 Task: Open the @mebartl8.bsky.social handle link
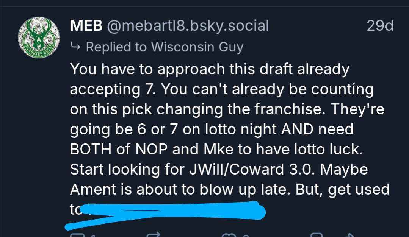(188, 26)
